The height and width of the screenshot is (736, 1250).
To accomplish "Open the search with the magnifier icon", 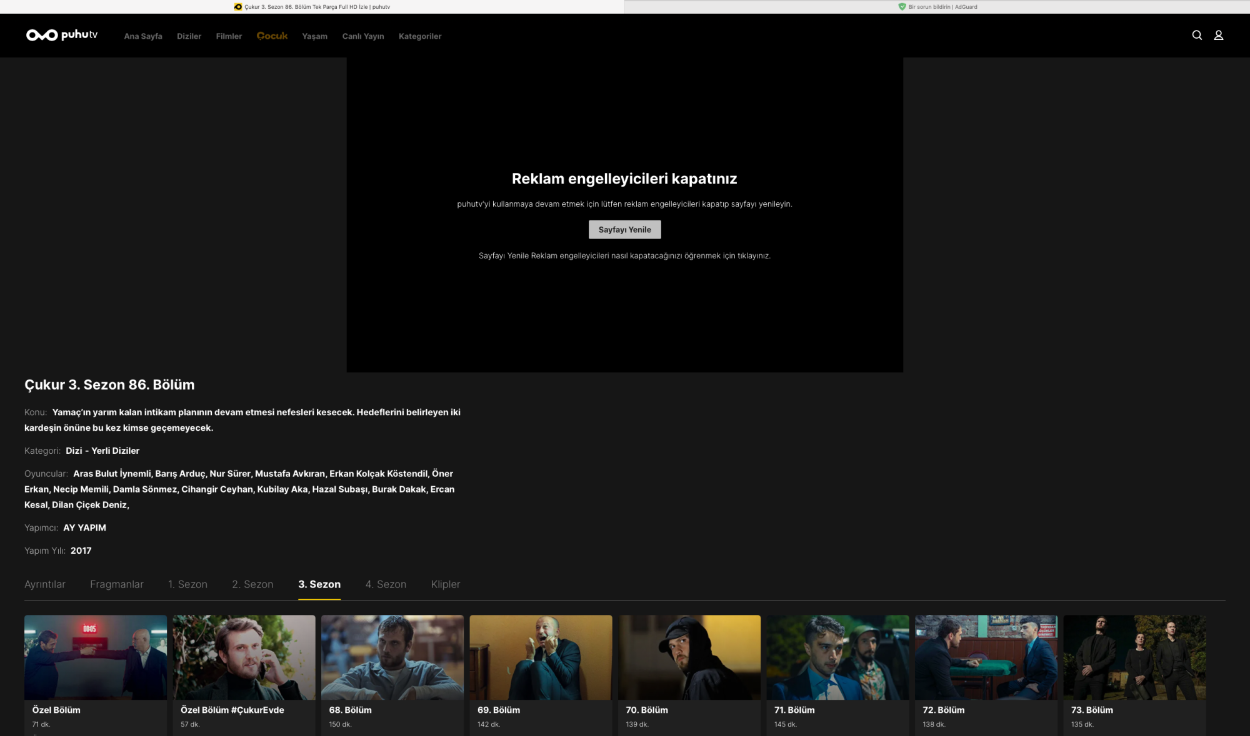I will pos(1197,36).
